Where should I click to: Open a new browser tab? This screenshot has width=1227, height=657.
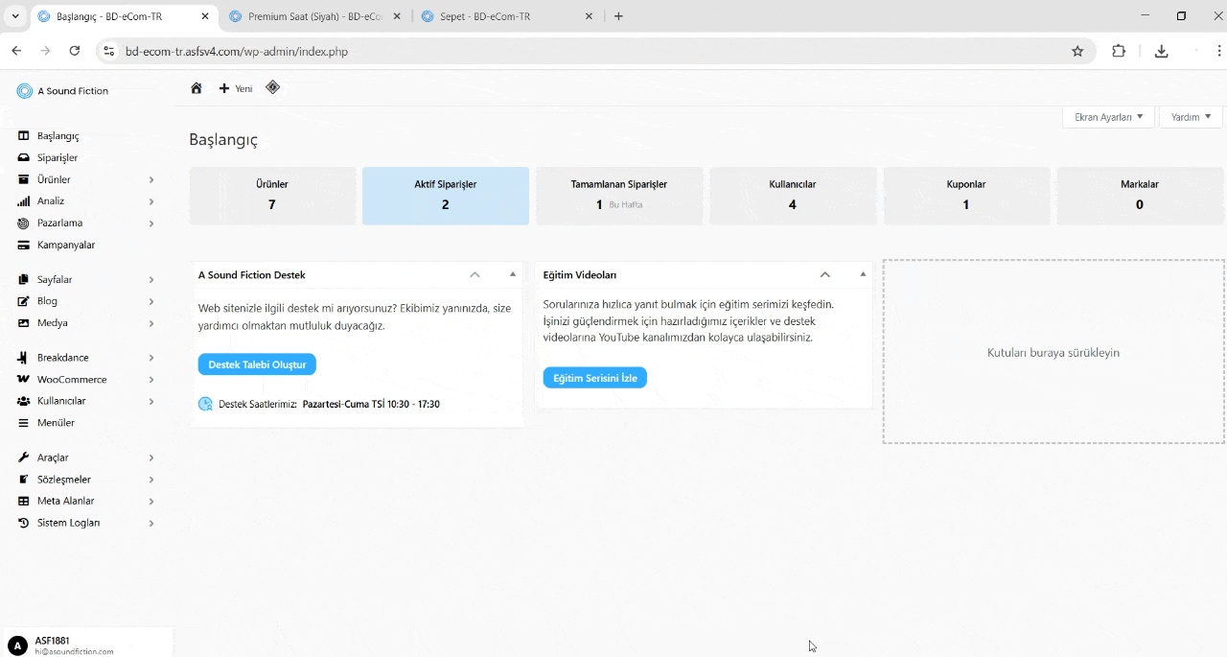618,16
